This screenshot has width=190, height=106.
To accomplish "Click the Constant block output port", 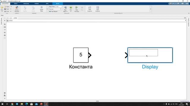I will (90, 55).
